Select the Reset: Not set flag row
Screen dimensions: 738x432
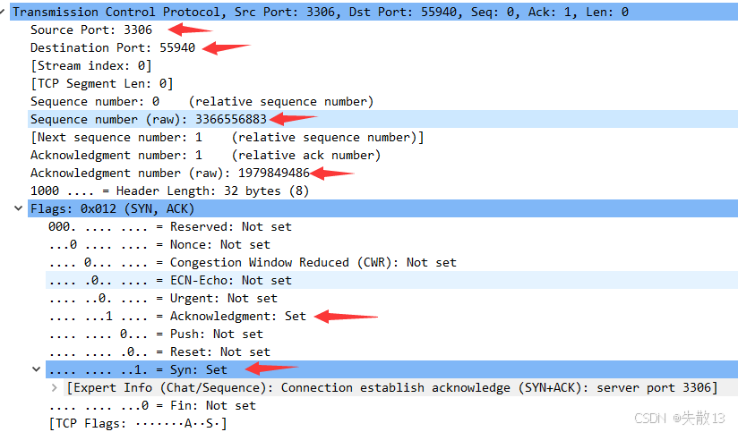click(159, 352)
